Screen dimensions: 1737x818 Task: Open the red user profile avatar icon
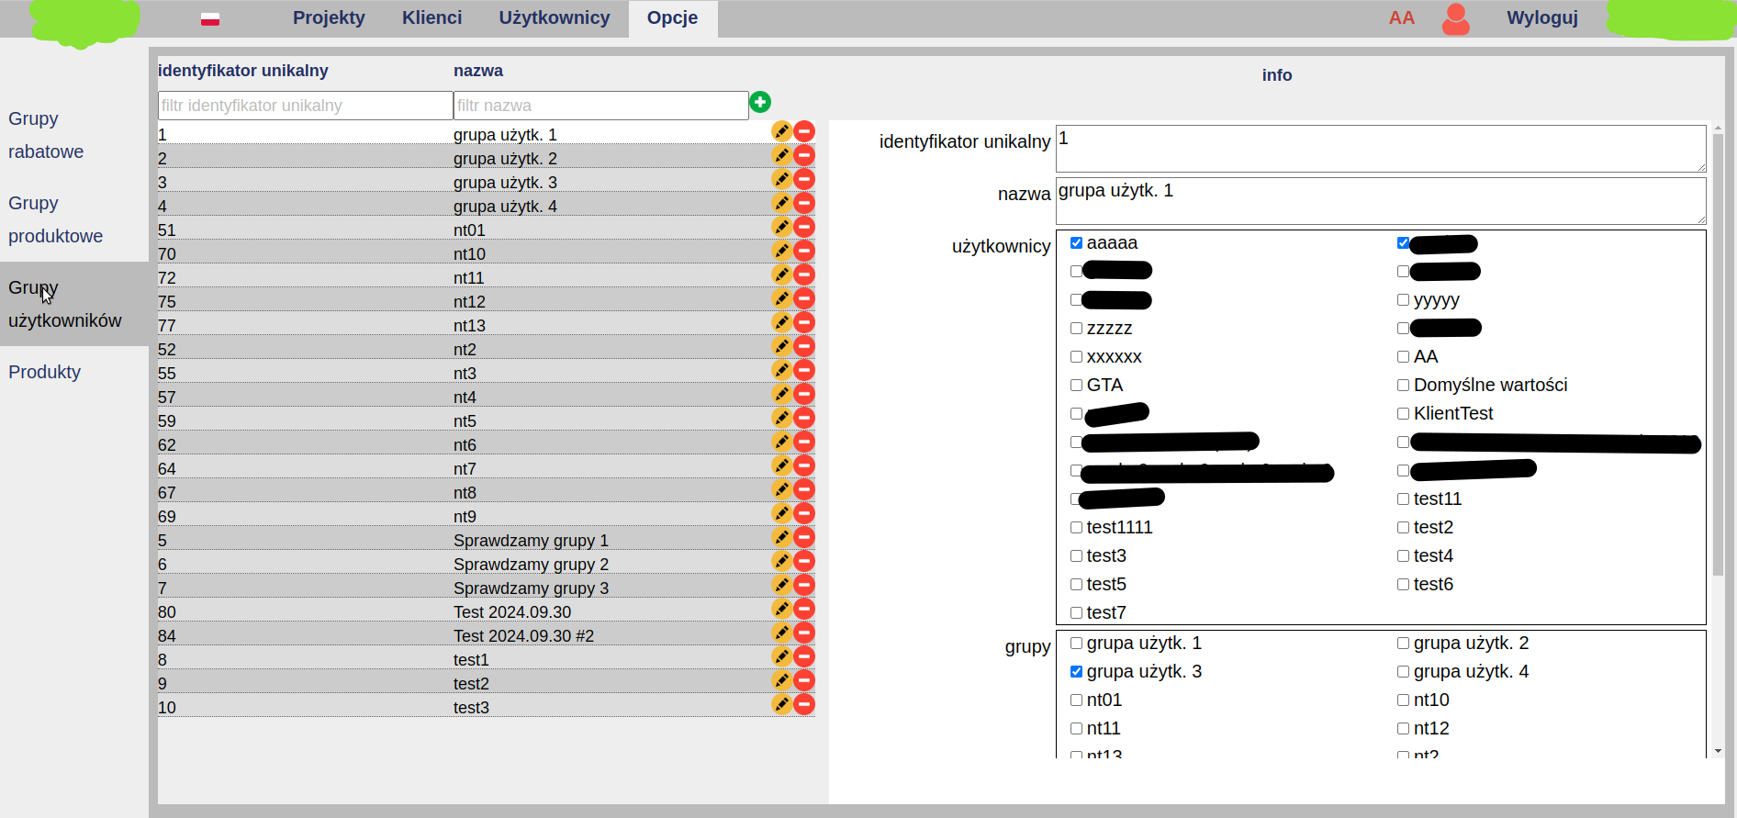coord(1456,19)
